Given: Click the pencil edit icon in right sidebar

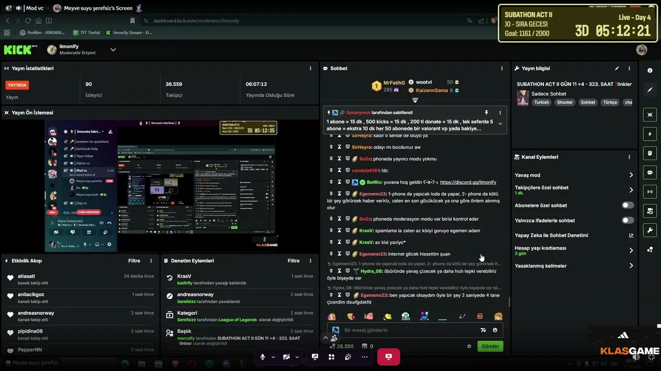Looking at the screenshot, I should tap(650, 90).
